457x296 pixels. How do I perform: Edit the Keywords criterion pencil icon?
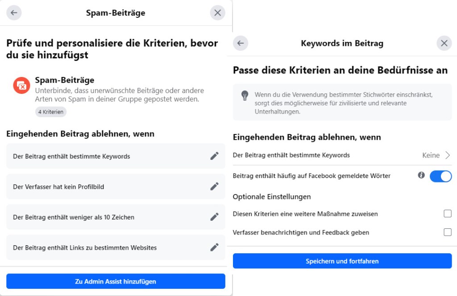215,156
